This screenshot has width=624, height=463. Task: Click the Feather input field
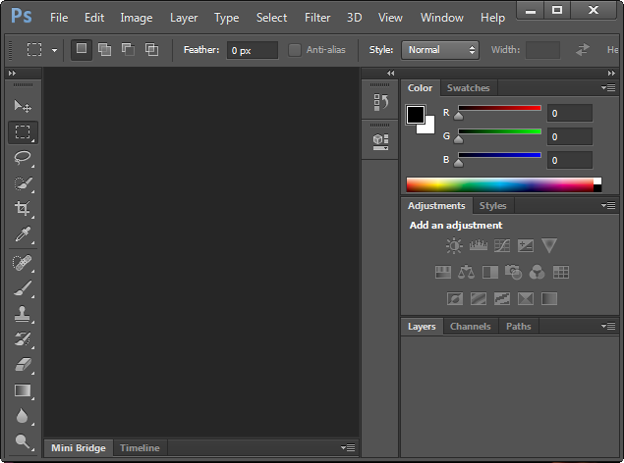pyautogui.click(x=253, y=50)
